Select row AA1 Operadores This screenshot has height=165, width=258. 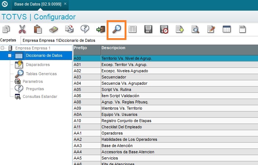pos(166,133)
